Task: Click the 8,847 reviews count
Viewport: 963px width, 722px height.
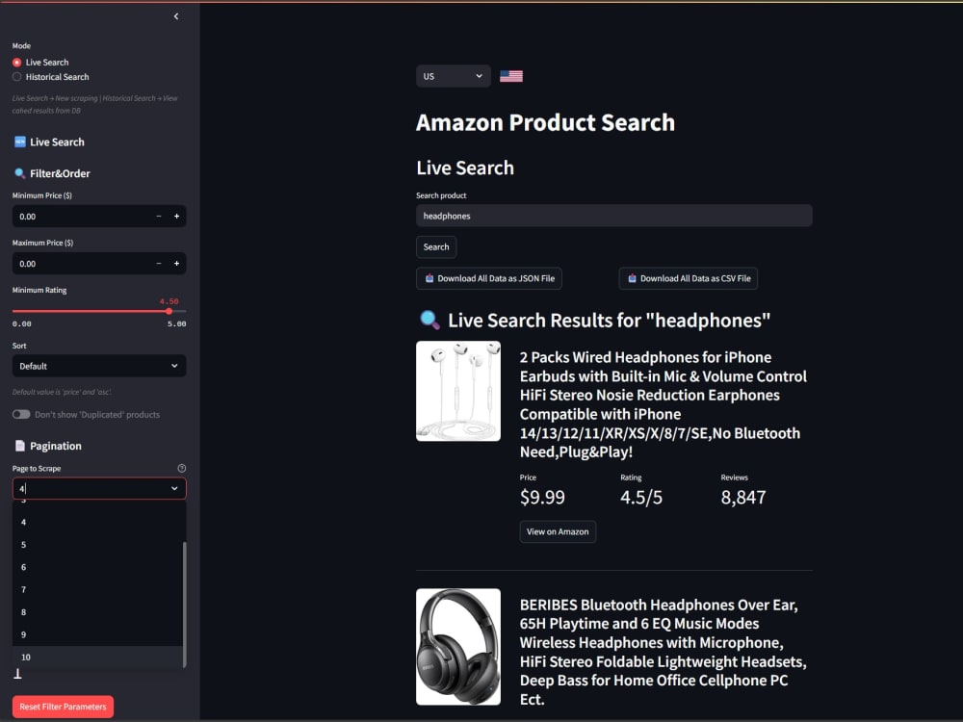Action: click(x=743, y=498)
